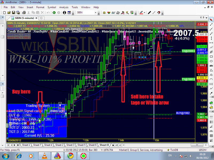Switch to the Sheet 4 tab
214x160 pixels.
pos(48,145)
